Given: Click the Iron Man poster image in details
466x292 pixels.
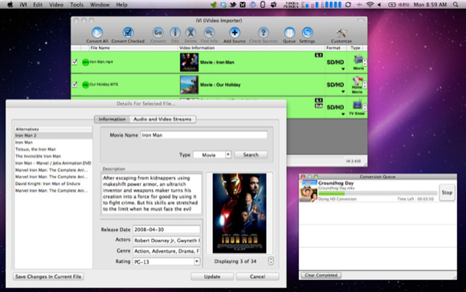Looking at the screenshot, I should [x=239, y=213].
